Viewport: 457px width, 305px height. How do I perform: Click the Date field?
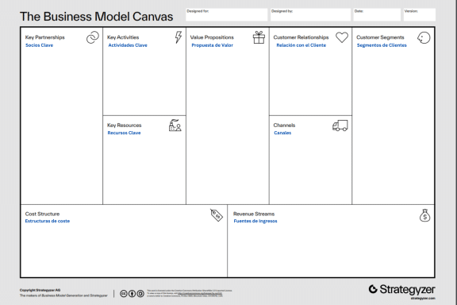click(x=377, y=14)
